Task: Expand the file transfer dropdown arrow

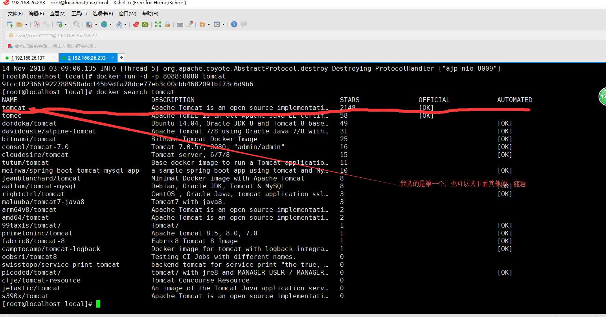Action: pos(96,24)
